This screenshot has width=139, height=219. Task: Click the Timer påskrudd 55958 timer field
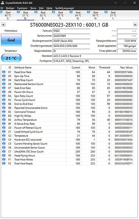tap(127, 51)
